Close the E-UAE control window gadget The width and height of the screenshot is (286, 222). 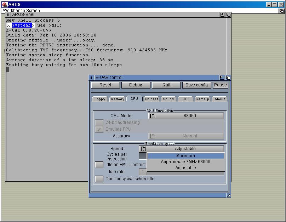[x=91, y=78]
